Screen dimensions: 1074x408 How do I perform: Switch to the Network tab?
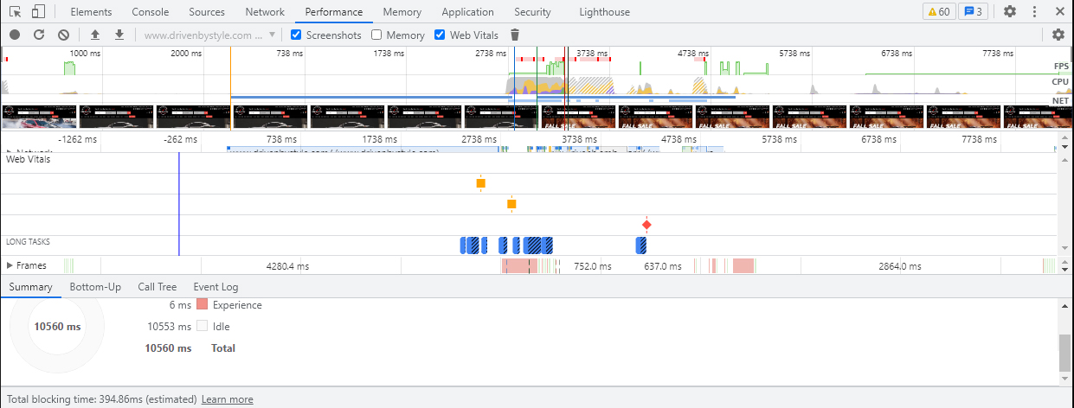(265, 12)
